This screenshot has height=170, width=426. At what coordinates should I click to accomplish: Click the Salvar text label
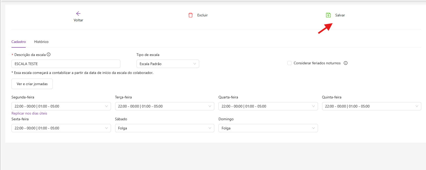[340, 15]
